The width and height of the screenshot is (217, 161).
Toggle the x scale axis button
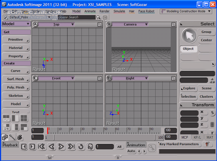[x=204, y=112]
